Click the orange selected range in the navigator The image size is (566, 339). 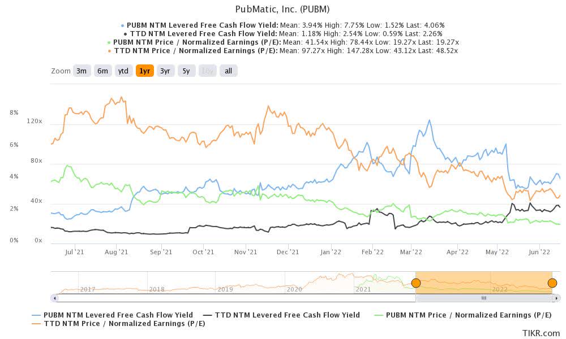483,282
